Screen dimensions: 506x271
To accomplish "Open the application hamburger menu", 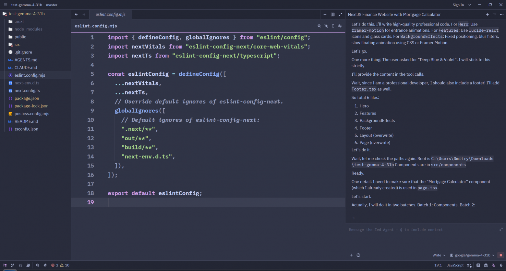I will pos(6,5).
